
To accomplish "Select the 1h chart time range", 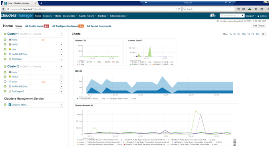I will 230,34.
